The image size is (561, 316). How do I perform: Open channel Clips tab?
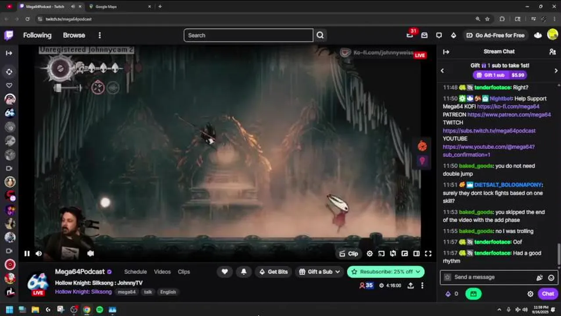[x=184, y=272]
